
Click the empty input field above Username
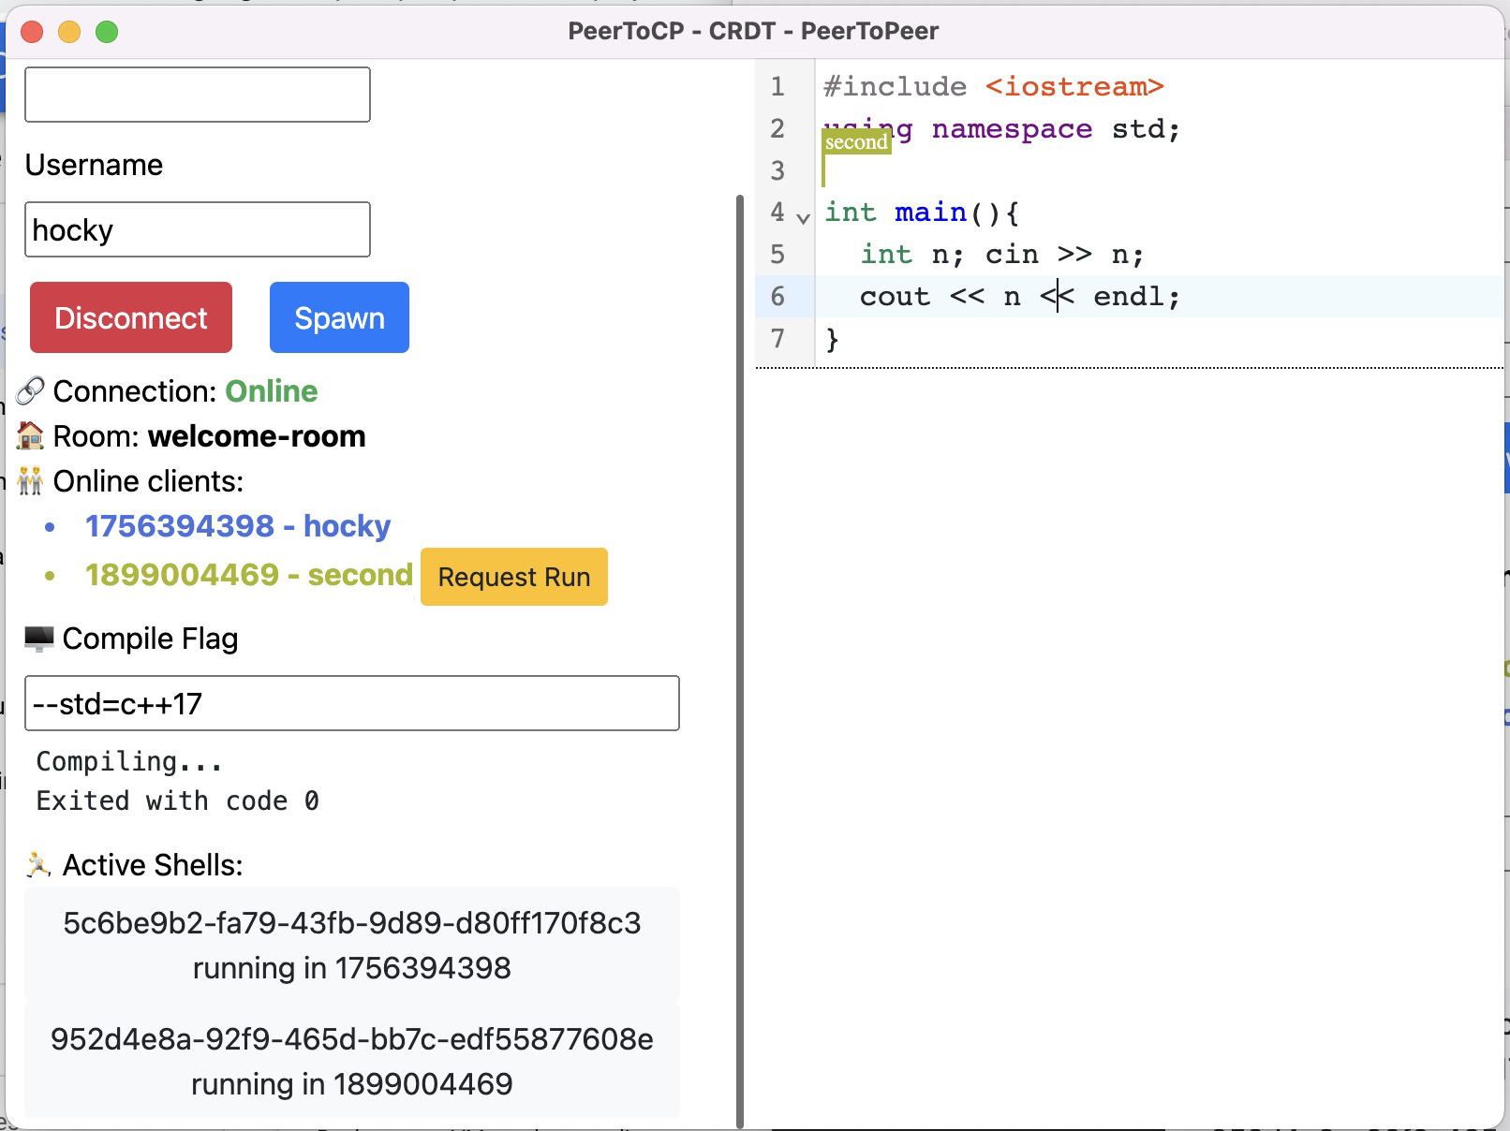[x=197, y=95]
